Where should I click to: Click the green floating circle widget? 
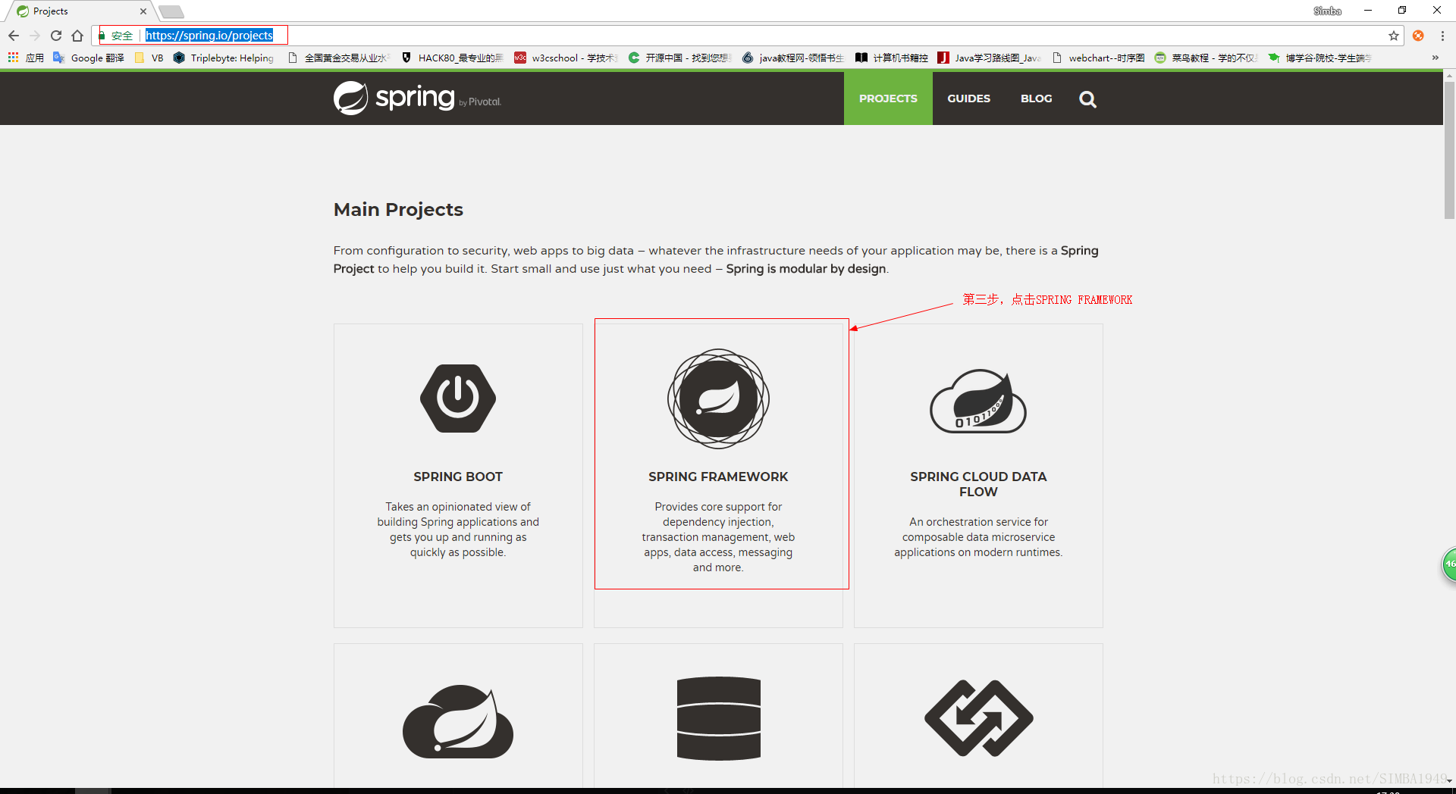tap(1448, 564)
